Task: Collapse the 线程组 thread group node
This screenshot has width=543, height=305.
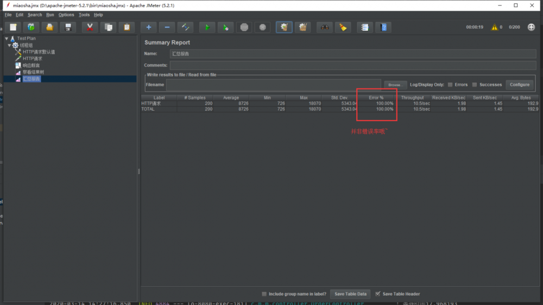Action: pos(9,46)
